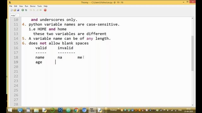
Task: Click the Resume debugger icon
Action: [x=41, y=10]
